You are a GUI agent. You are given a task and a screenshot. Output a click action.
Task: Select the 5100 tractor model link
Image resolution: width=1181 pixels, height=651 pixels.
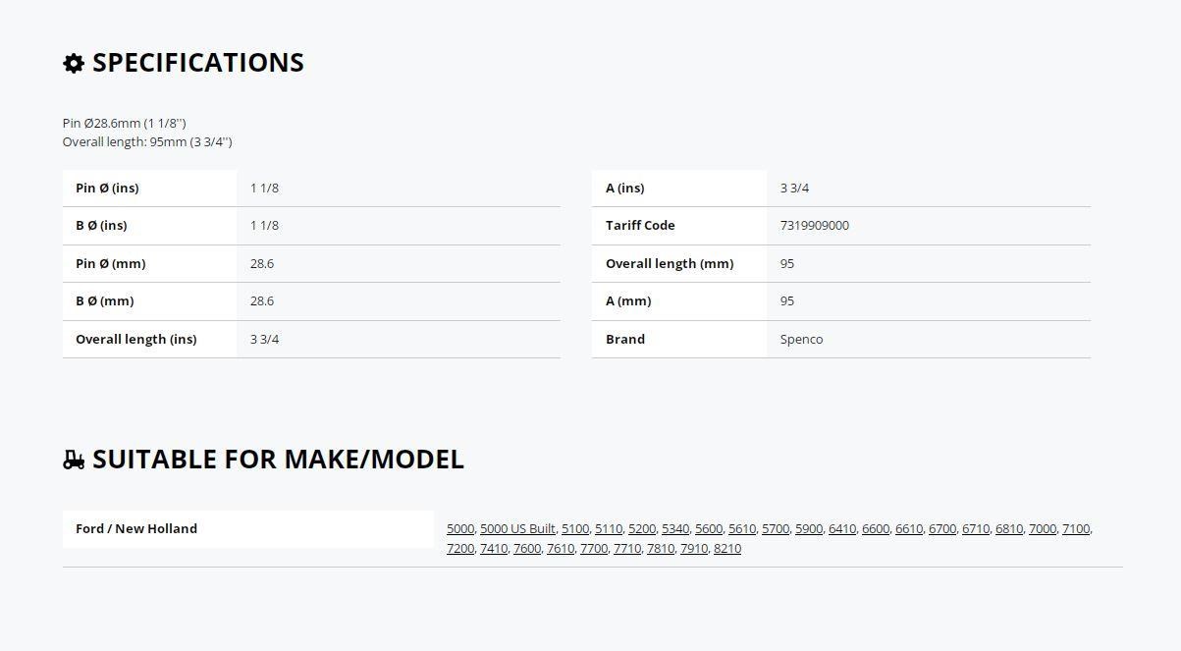click(574, 528)
